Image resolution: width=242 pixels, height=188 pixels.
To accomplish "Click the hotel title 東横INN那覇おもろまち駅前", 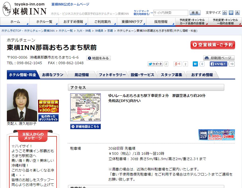I will click(x=52, y=47).
